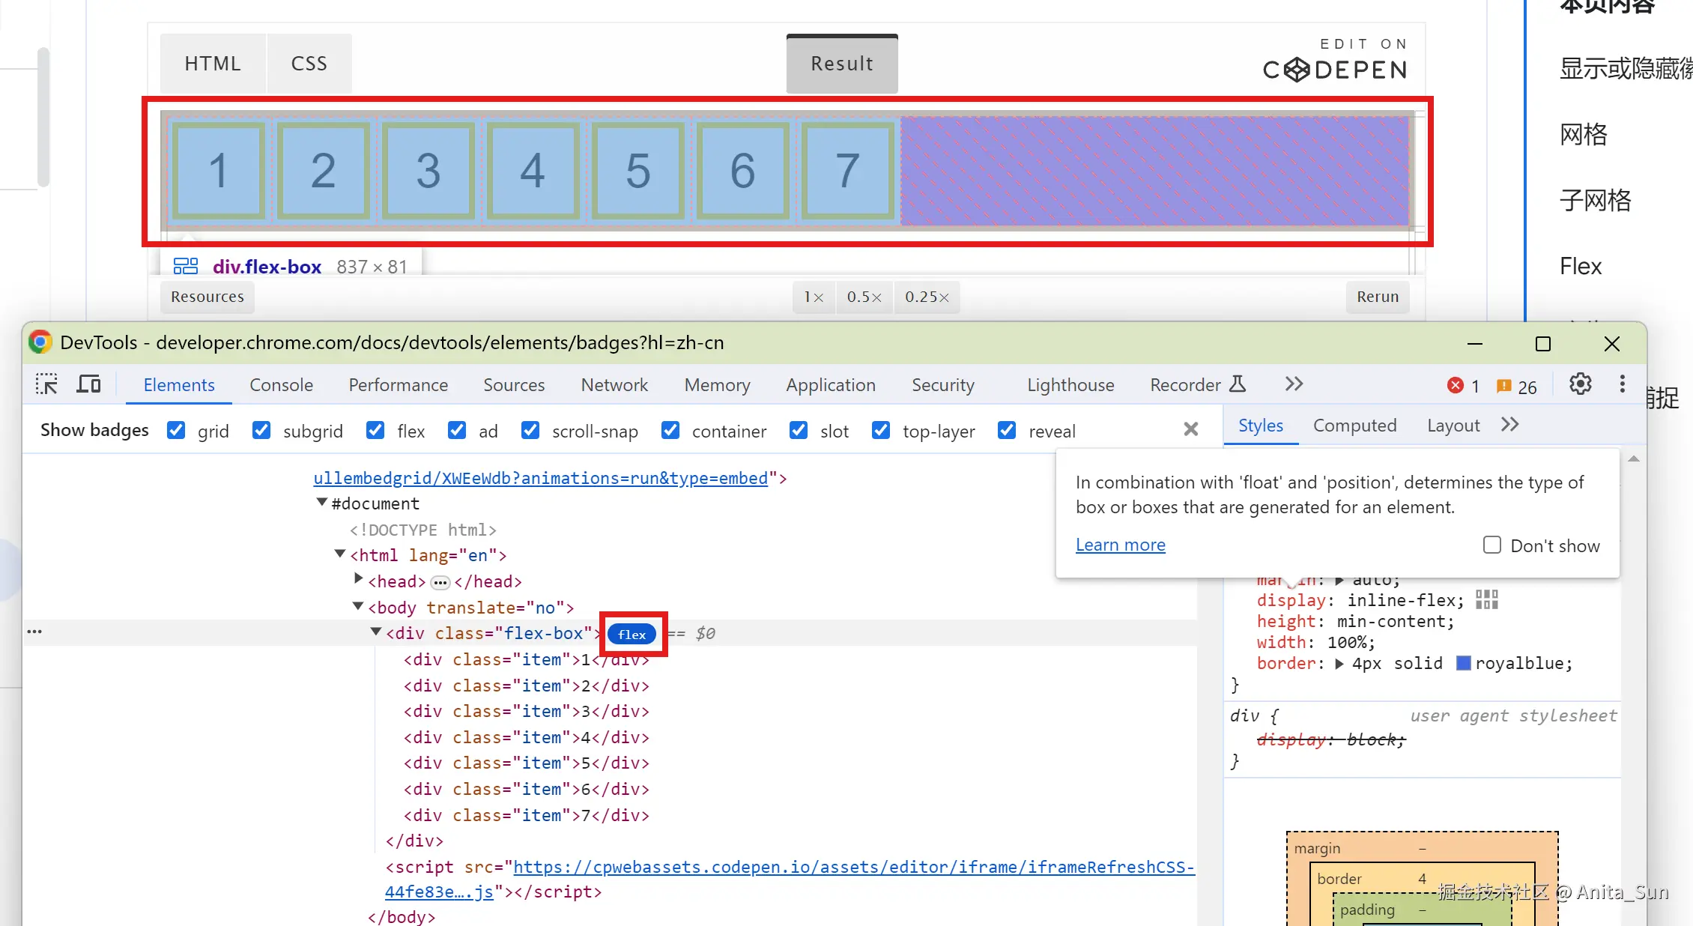Click the red error count icon
Screen dimensions: 1693x926
tap(1455, 386)
